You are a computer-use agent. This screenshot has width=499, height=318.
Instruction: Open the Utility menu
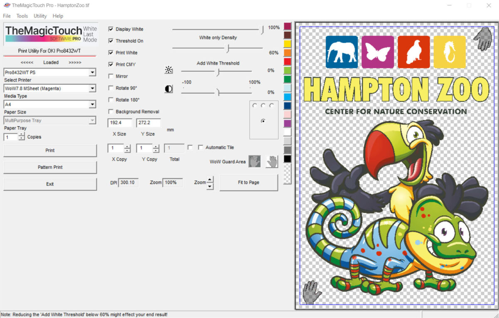40,16
